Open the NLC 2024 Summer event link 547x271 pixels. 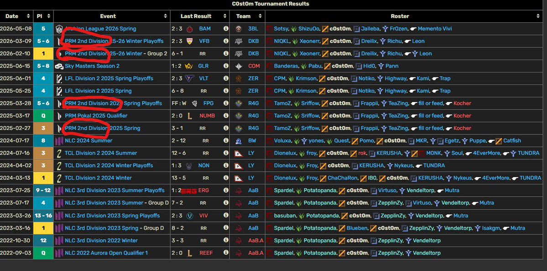tap(89, 141)
